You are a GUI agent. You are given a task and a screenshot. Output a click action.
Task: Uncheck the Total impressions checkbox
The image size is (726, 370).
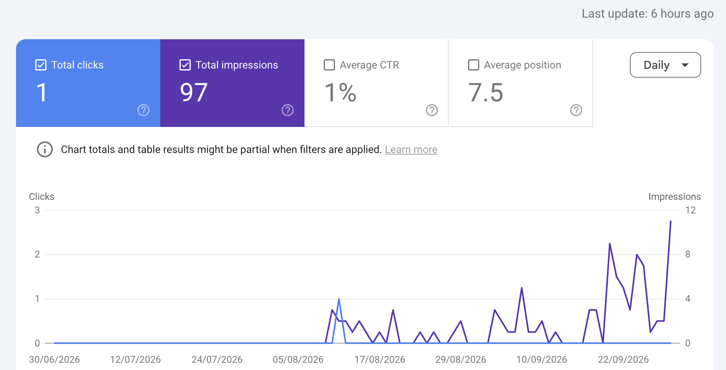[185, 65]
